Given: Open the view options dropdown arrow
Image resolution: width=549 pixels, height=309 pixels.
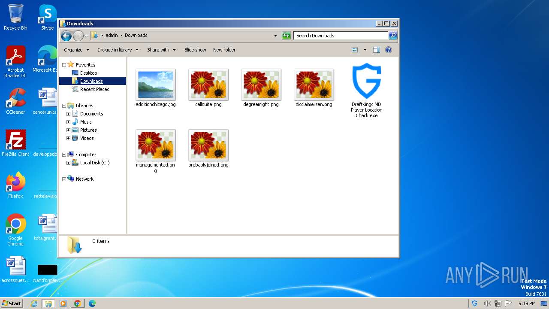Looking at the screenshot, I should (x=365, y=50).
